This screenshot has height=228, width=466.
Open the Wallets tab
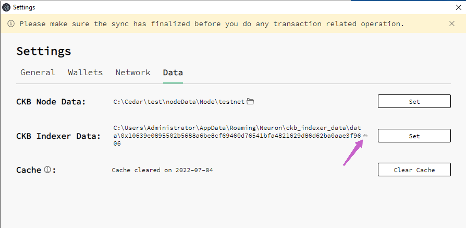pyautogui.click(x=85, y=73)
